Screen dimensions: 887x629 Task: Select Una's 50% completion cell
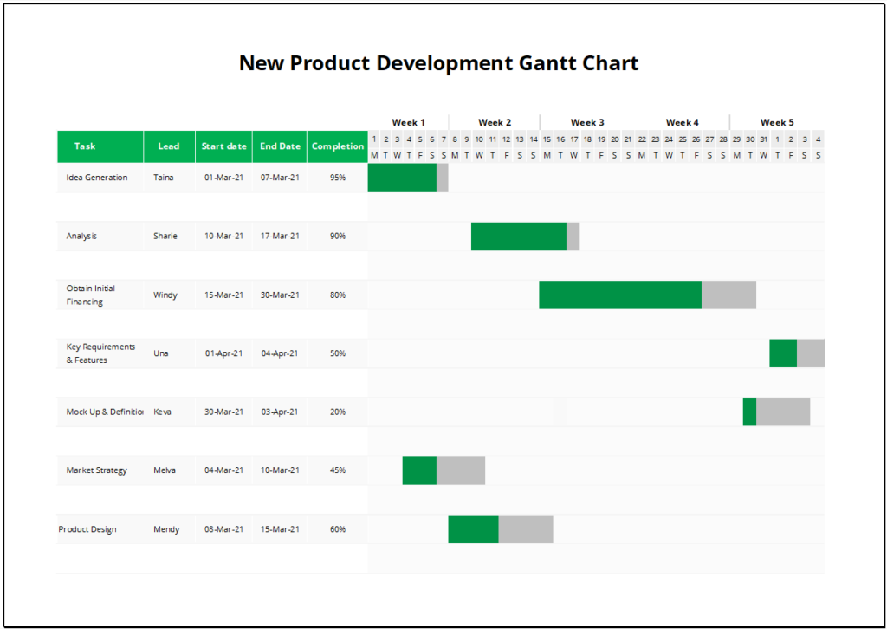[x=337, y=353]
